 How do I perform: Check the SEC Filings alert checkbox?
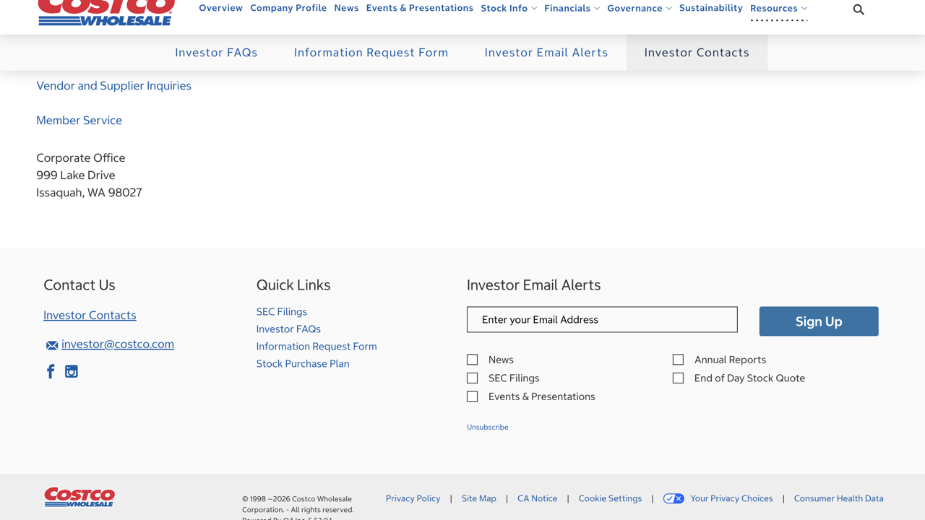click(x=472, y=378)
